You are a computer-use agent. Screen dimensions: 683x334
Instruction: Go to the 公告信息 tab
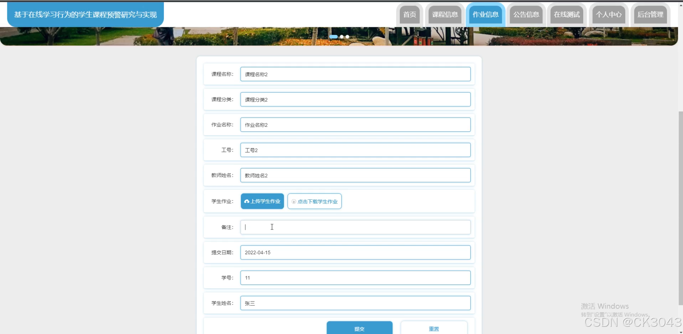[526, 15]
